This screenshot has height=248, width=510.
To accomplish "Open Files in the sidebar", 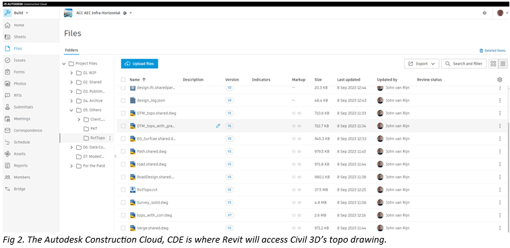I will 18,48.
